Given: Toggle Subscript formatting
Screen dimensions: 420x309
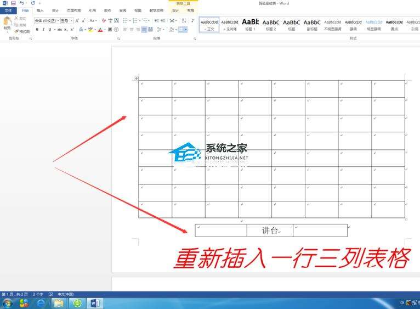Looking at the screenshot, I should tap(66, 30).
